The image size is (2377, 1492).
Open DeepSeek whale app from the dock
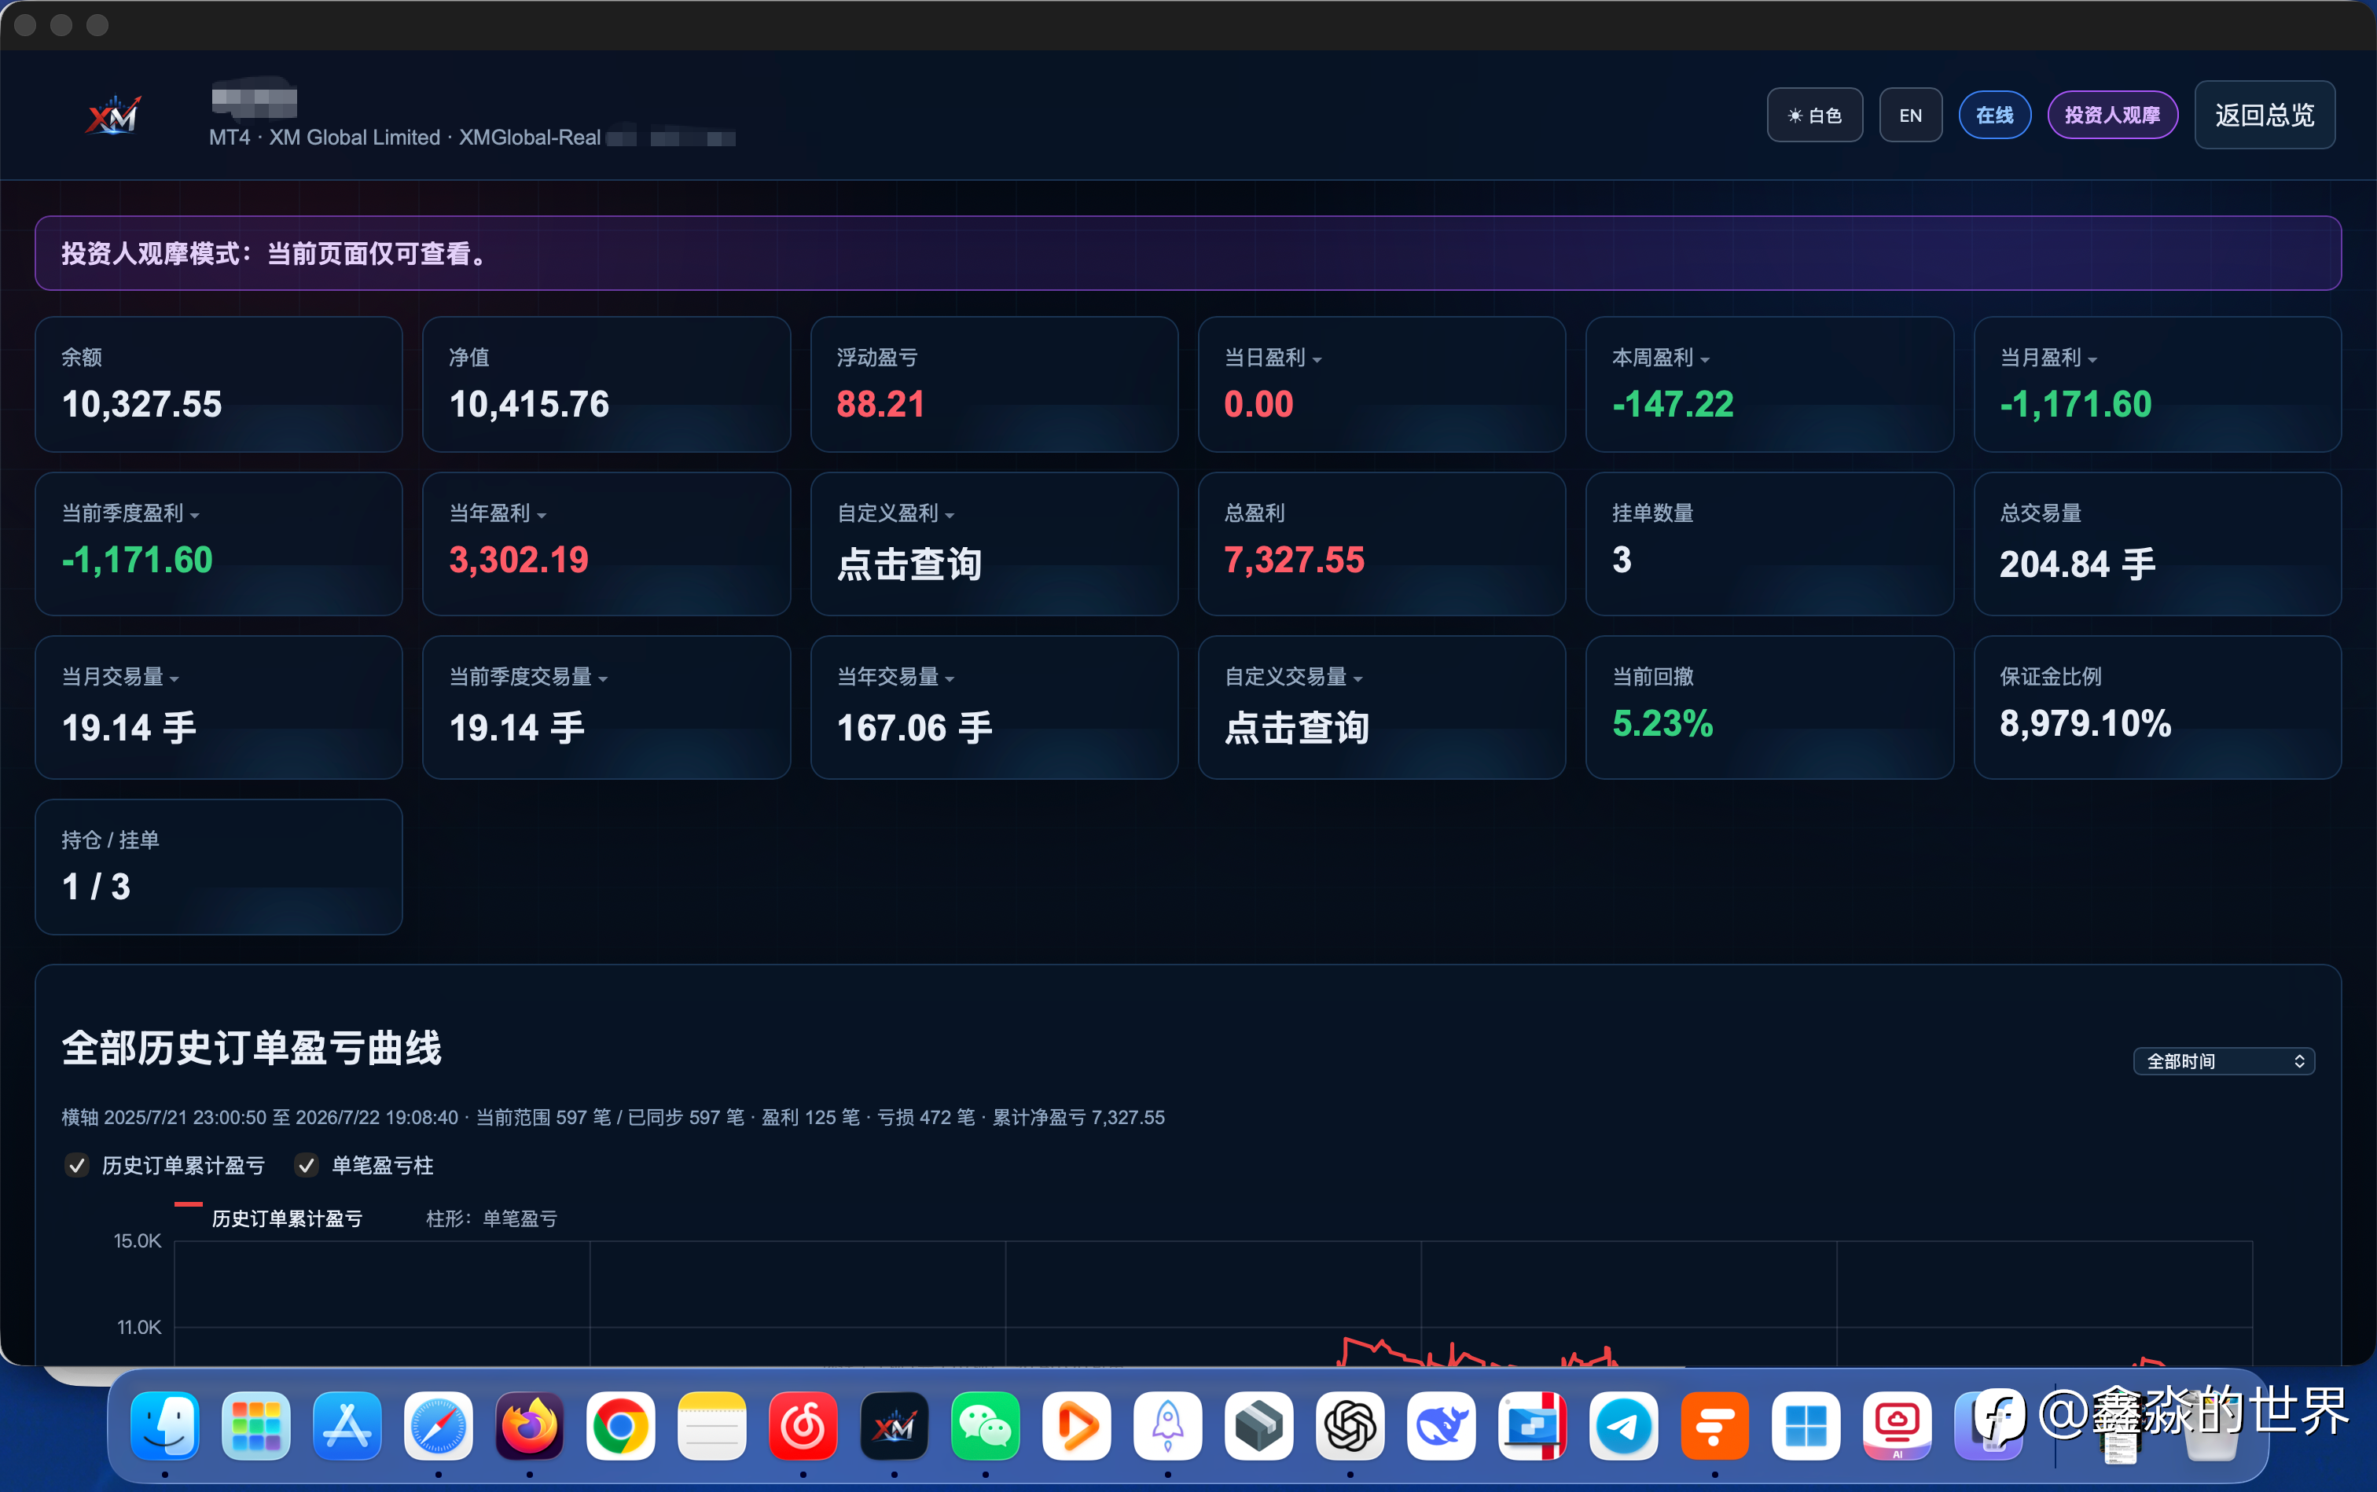(x=1441, y=1425)
